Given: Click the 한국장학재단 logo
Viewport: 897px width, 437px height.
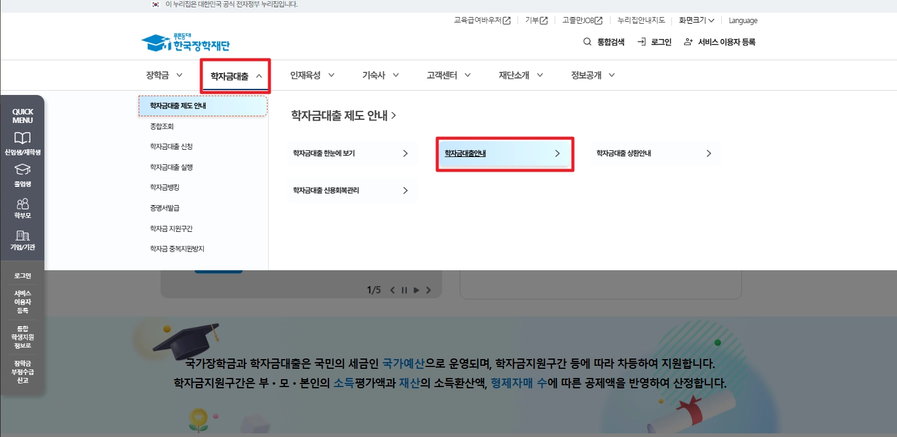Looking at the screenshot, I should [x=185, y=41].
